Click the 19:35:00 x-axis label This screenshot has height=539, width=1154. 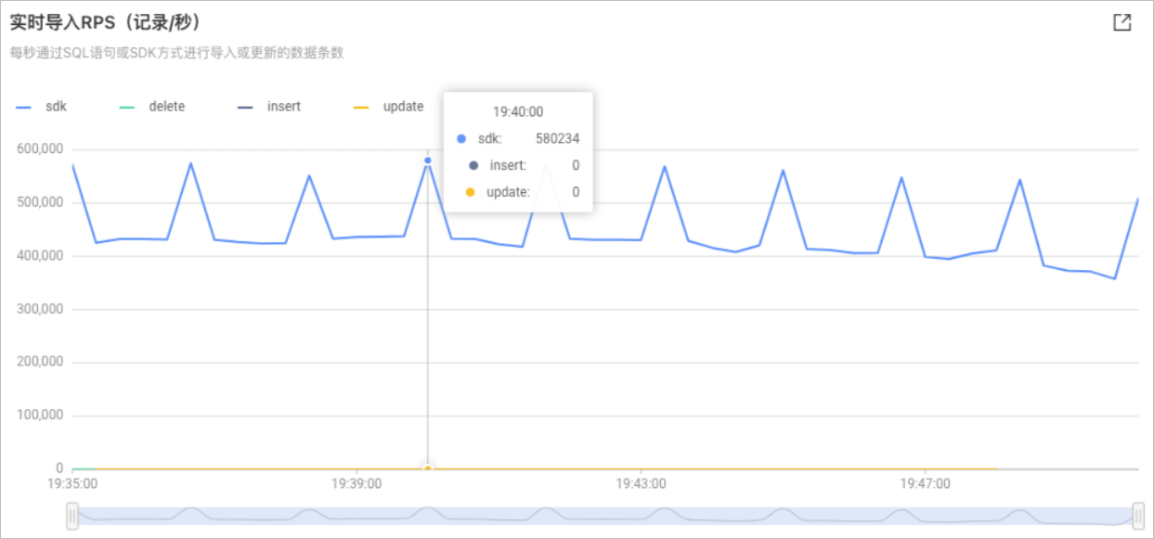pos(72,483)
